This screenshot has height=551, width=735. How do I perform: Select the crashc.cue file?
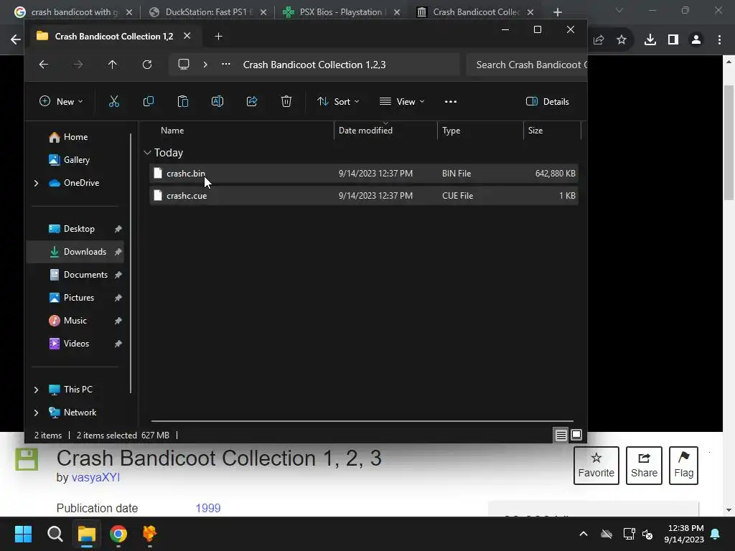(363, 196)
